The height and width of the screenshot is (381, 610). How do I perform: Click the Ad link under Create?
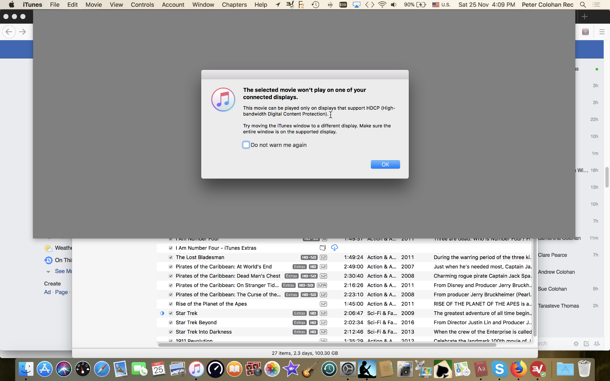pyautogui.click(x=47, y=292)
